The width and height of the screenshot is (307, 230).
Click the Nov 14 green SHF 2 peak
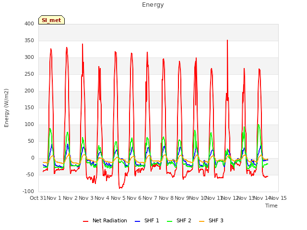[x=259, y=125]
